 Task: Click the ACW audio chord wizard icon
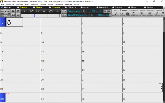click(128, 14)
